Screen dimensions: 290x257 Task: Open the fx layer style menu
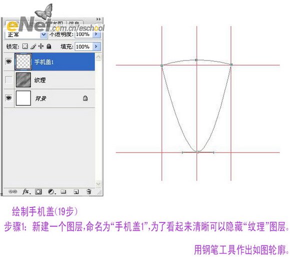(x=26, y=191)
